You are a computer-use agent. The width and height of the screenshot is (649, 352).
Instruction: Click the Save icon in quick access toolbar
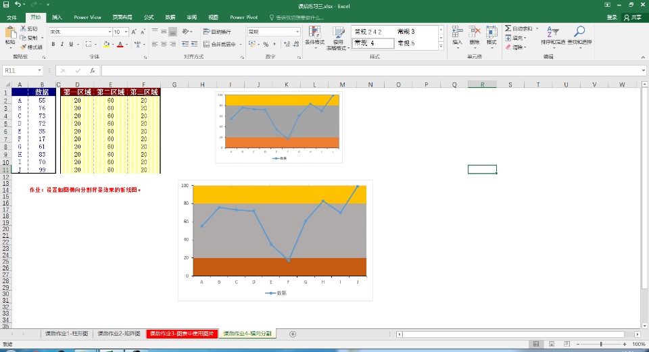click(6, 5)
